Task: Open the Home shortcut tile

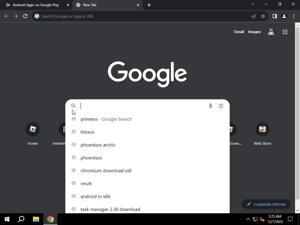Action: point(33,134)
